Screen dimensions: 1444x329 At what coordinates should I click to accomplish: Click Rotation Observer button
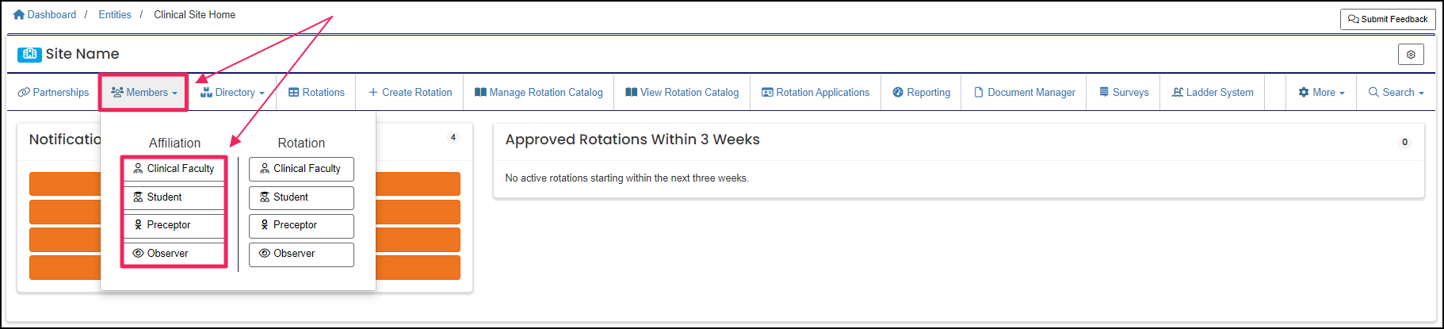tap(301, 254)
